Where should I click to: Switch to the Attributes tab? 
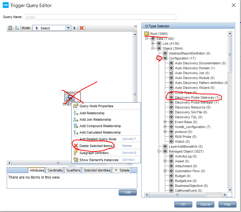tap(37, 170)
